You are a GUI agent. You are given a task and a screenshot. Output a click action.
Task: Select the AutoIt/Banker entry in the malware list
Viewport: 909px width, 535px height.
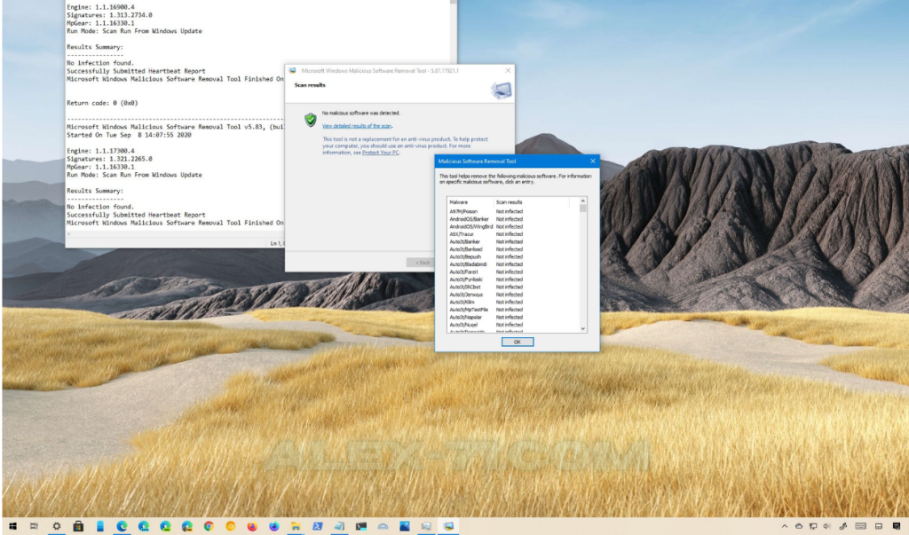[464, 241]
